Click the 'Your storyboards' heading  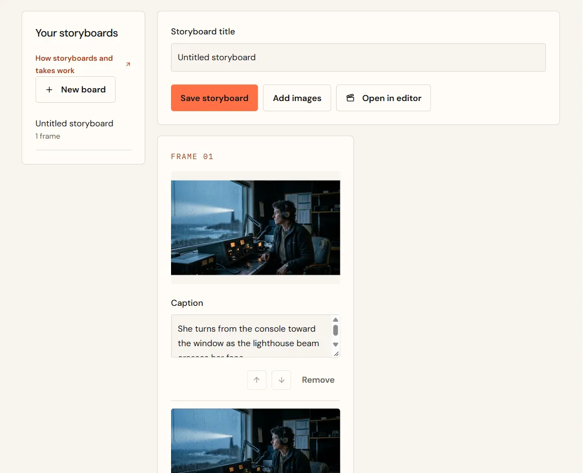(x=76, y=33)
